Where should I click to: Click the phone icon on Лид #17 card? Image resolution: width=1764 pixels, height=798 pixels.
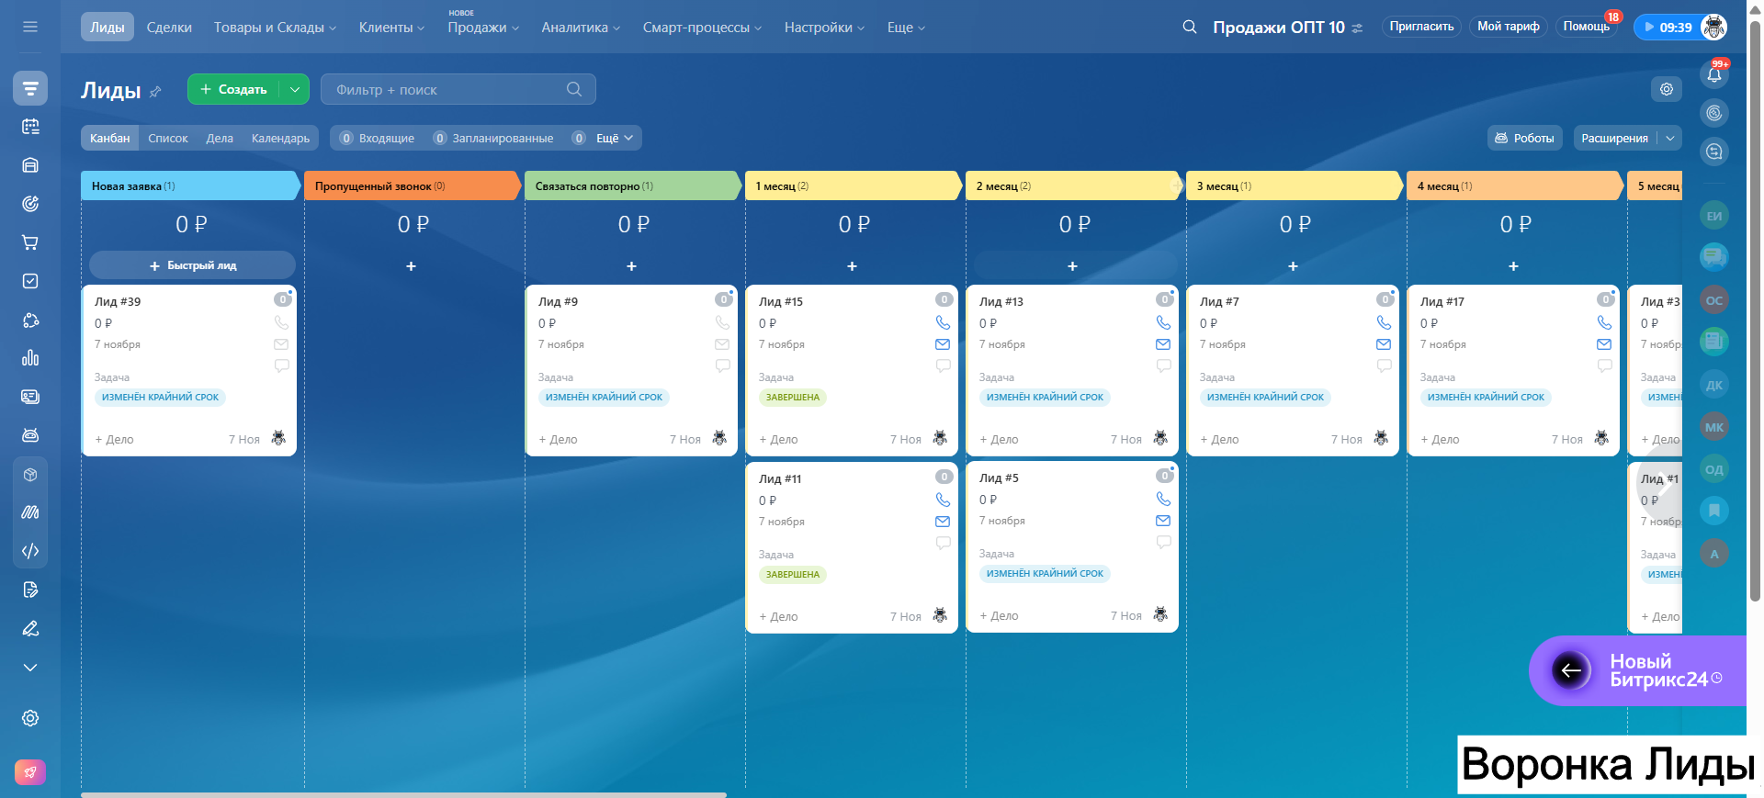(x=1604, y=322)
